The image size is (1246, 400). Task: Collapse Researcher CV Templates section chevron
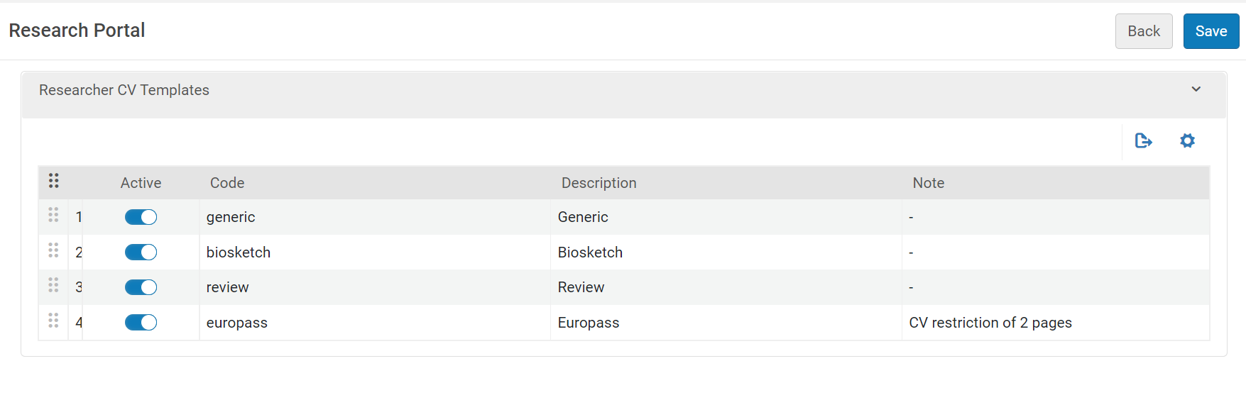[1196, 89]
